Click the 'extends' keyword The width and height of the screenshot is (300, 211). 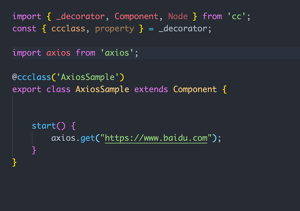pyautogui.click(x=151, y=90)
